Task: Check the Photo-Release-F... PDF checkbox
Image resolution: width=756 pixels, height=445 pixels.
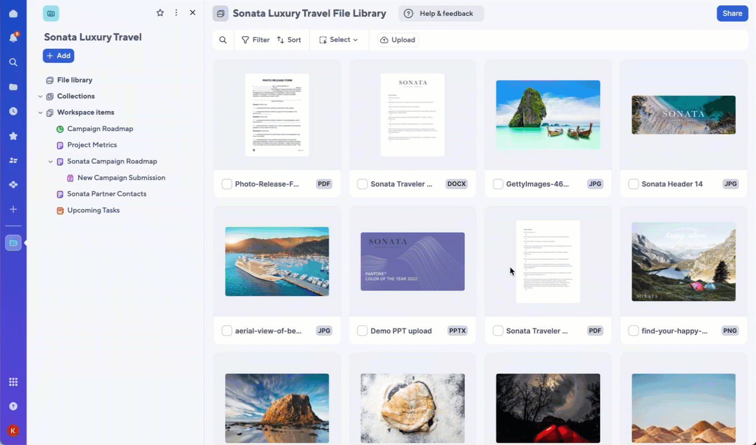Action: 227,184
